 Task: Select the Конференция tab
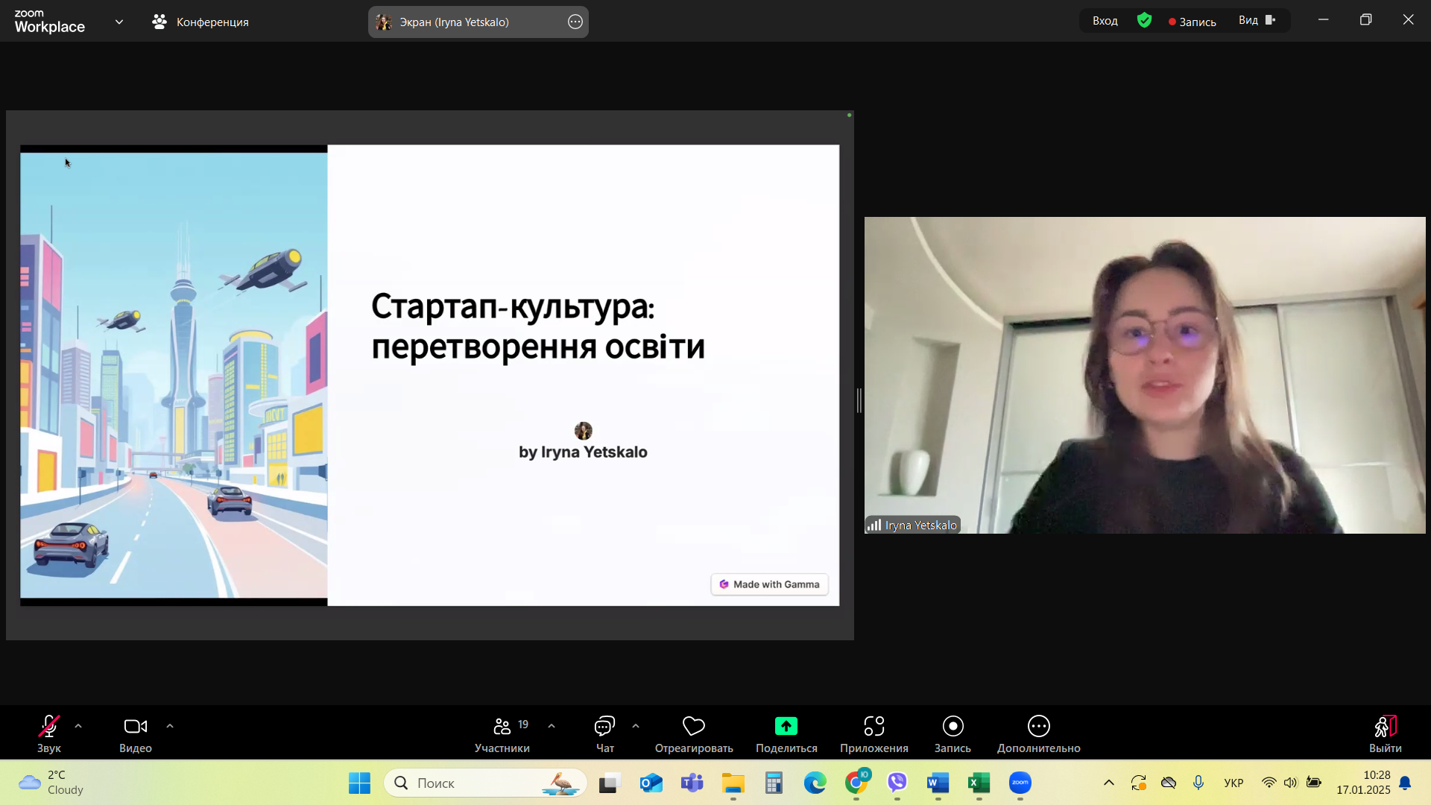(200, 22)
